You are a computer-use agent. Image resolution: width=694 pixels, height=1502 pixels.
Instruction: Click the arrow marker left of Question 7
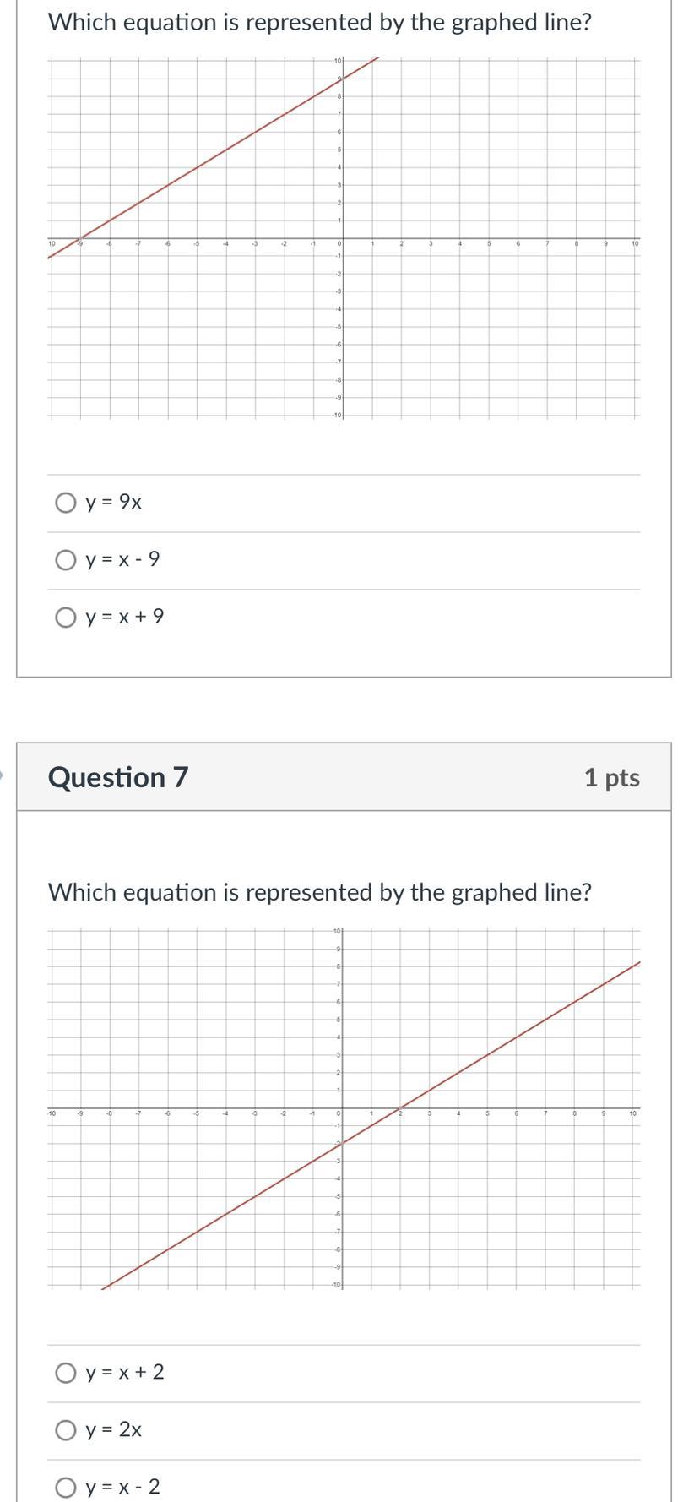[3, 772]
